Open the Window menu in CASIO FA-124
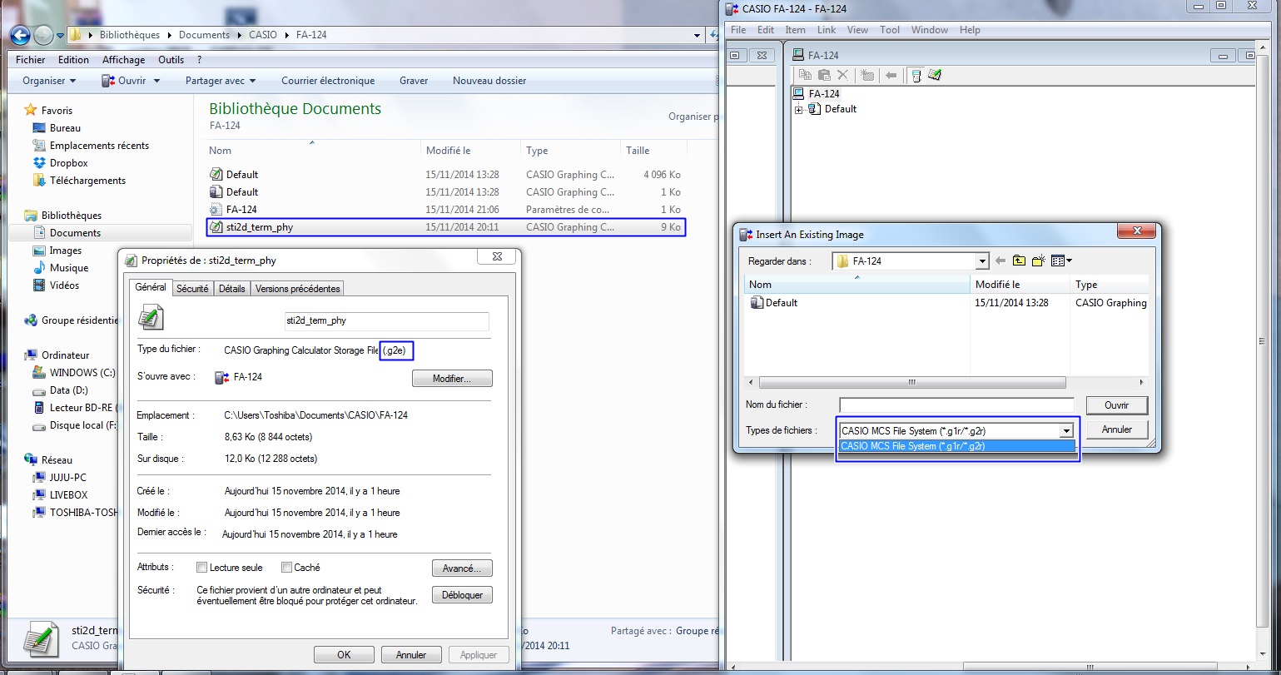1281x675 pixels. click(930, 30)
